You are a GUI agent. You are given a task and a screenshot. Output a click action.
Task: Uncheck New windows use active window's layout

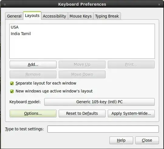pos(12,91)
